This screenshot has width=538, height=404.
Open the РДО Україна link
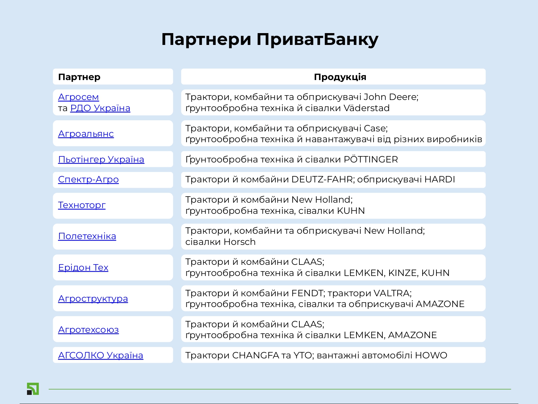[x=100, y=108]
